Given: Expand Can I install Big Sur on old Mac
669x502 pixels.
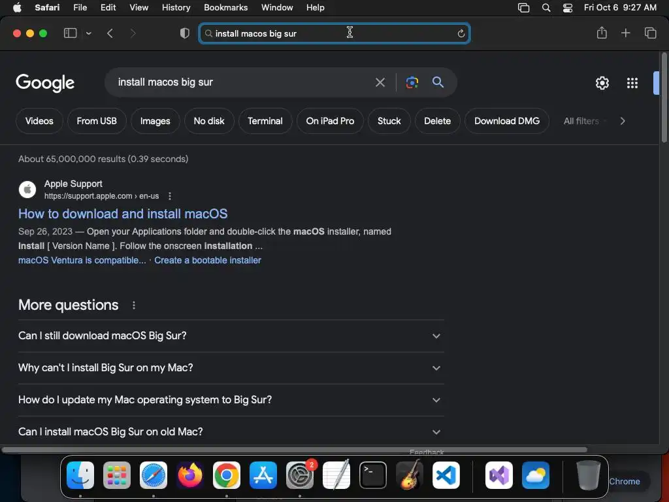Looking at the screenshot, I should (x=231, y=431).
